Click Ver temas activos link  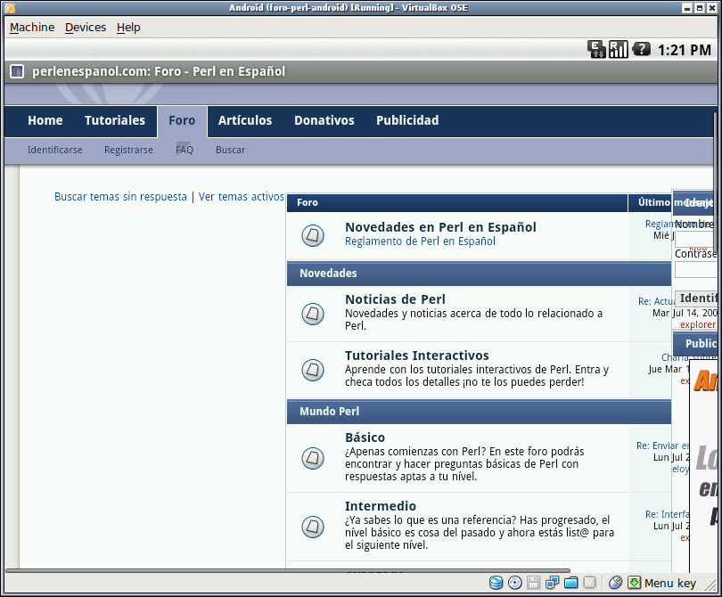click(x=242, y=197)
